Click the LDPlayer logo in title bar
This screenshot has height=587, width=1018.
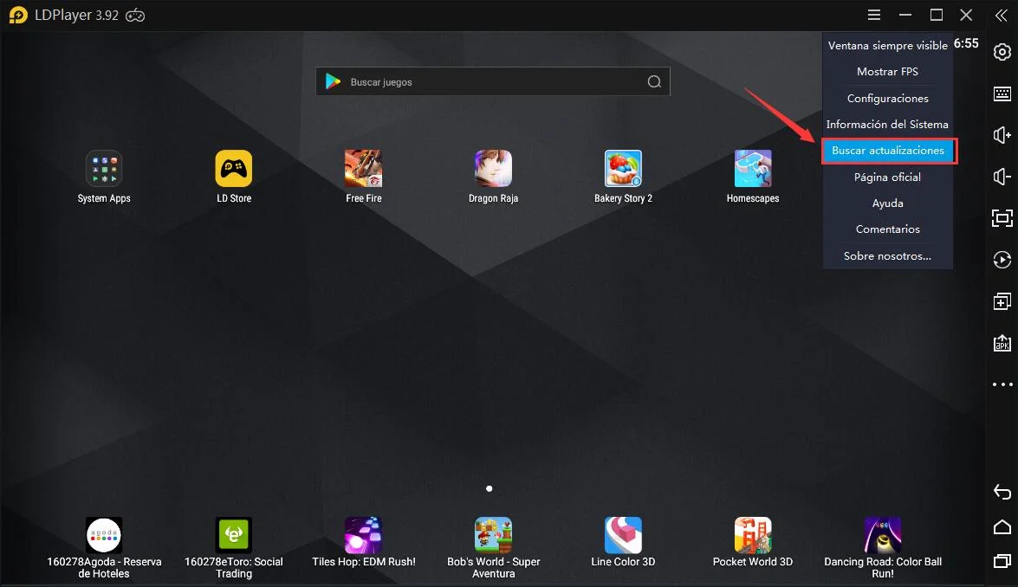pos(18,15)
